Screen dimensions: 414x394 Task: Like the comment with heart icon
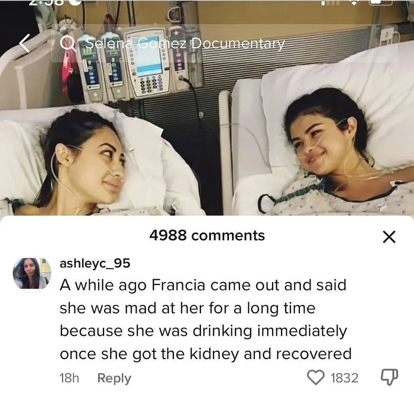(316, 377)
